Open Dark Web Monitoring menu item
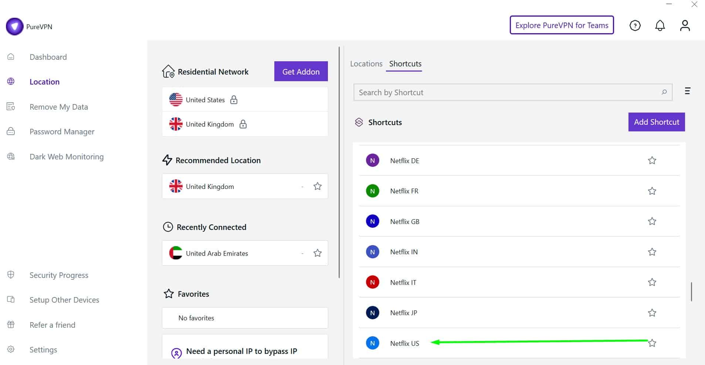Screen dimensions: 705x365 click(67, 156)
